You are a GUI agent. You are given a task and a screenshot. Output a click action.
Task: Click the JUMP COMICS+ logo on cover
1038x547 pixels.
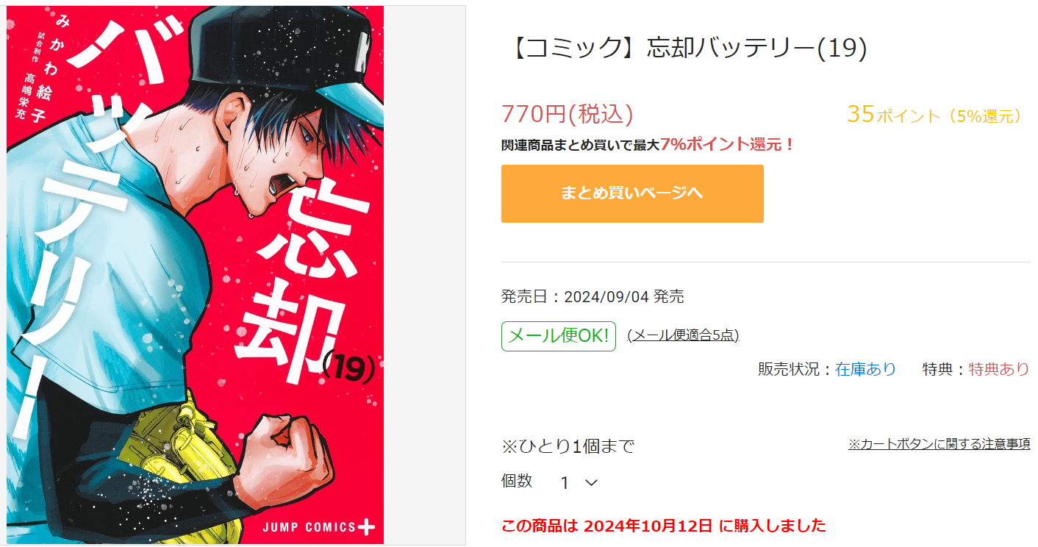320,526
